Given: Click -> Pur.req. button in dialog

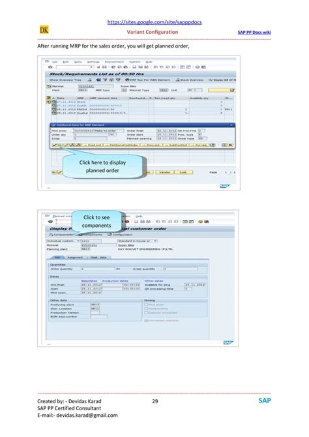Looking at the screenshot, I should [x=199, y=145].
